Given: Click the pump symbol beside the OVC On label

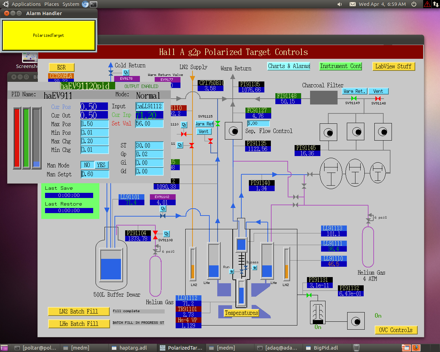Looking at the screenshot, I should click(356, 321).
